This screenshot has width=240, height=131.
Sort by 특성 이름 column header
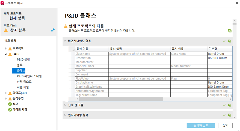coord(92,49)
